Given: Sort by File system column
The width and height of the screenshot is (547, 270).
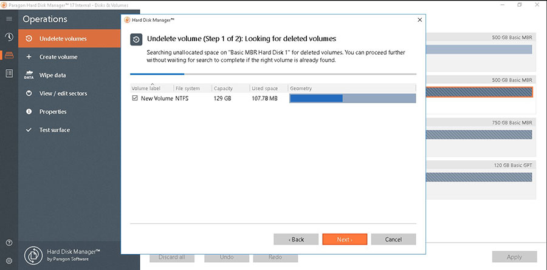Looking at the screenshot, I should pyautogui.click(x=193, y=89).
